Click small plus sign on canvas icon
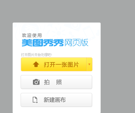This screenshot has height=113, width=135. (37, 102)
